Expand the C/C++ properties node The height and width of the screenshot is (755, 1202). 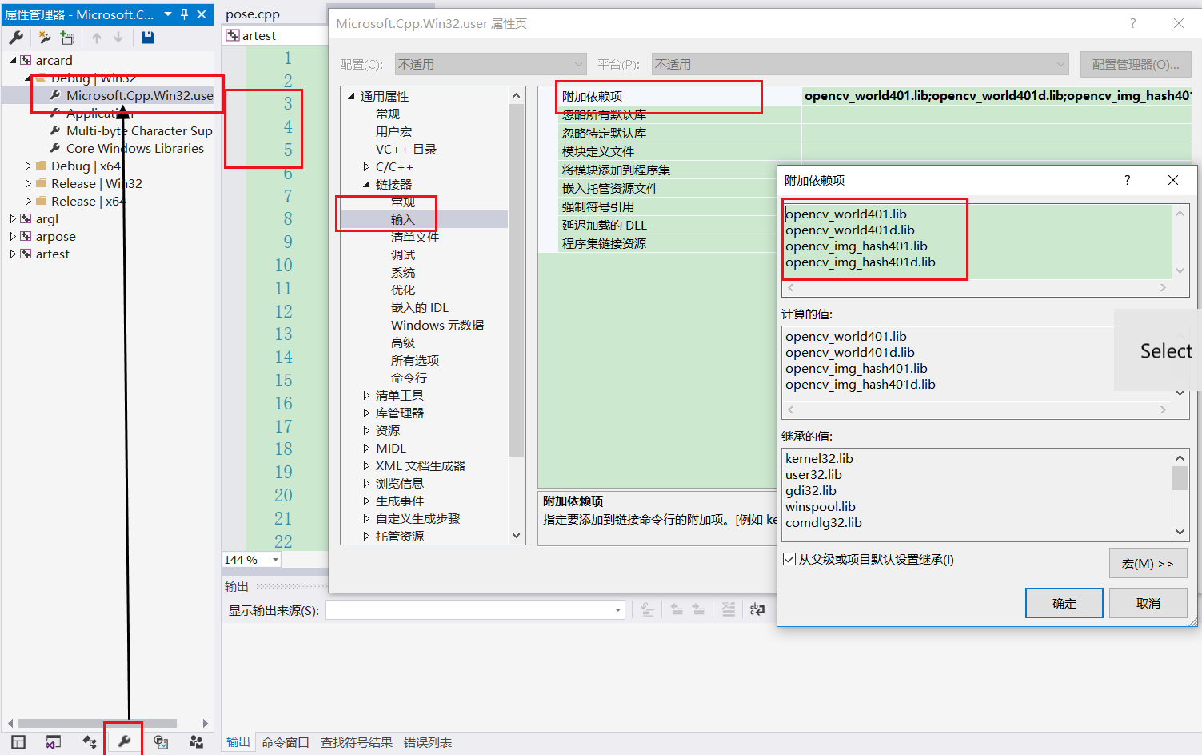[366, 166]
